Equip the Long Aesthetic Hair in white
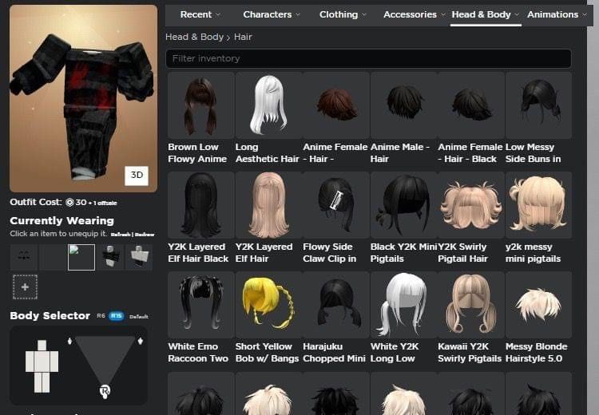 tap(268, 105)
